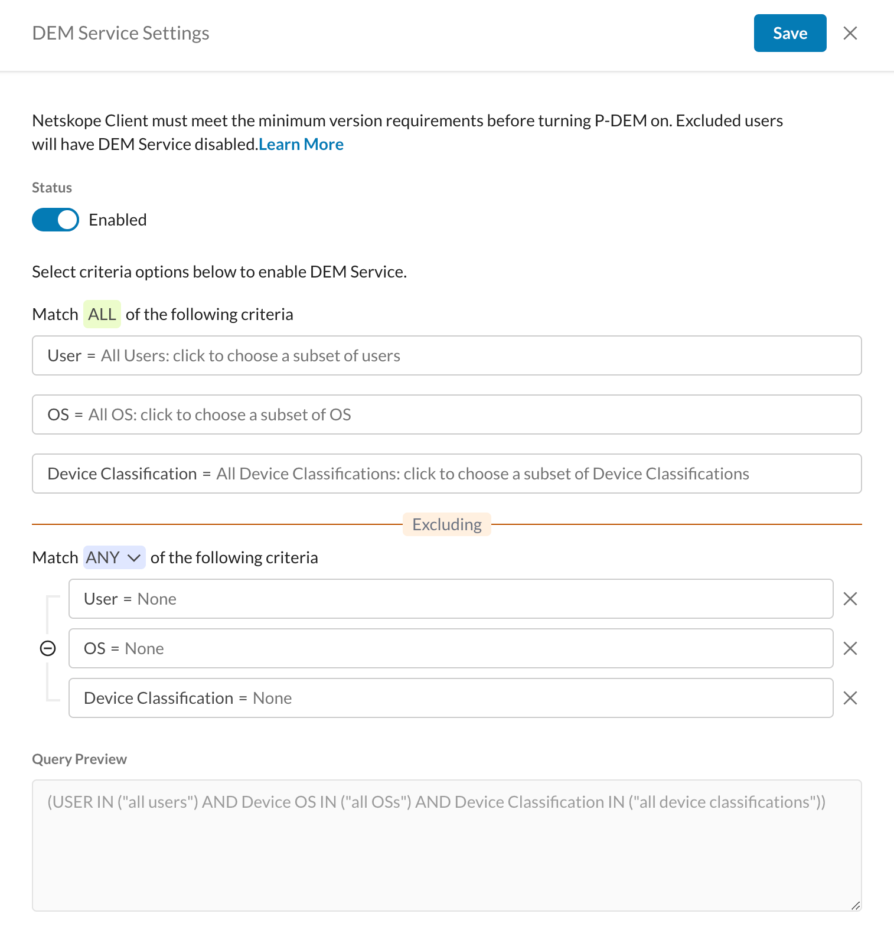Image resolution: width=894 pixels, height=927 pixels.
Task: Choose a subset of users field
Action: [x=447, y=355]
